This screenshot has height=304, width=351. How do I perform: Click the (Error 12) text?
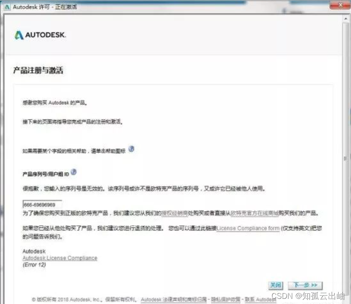pos(34,265)
